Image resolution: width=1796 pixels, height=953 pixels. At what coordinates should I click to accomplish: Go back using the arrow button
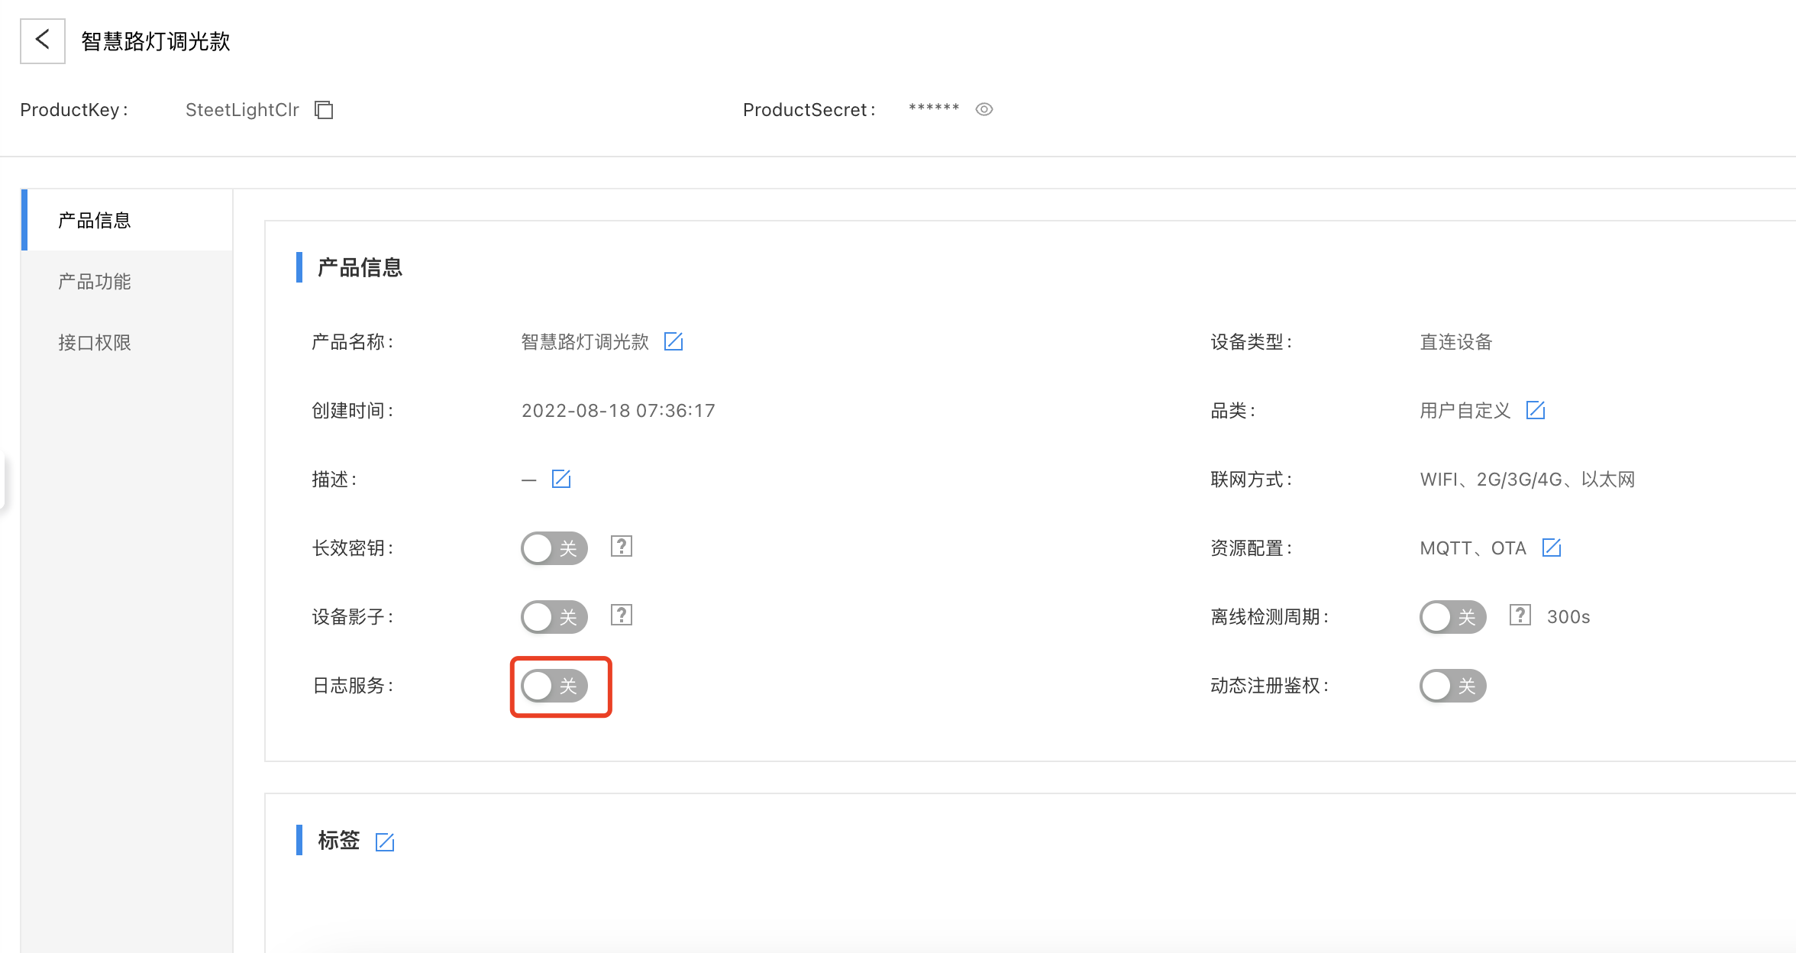[x=43, y=41]
